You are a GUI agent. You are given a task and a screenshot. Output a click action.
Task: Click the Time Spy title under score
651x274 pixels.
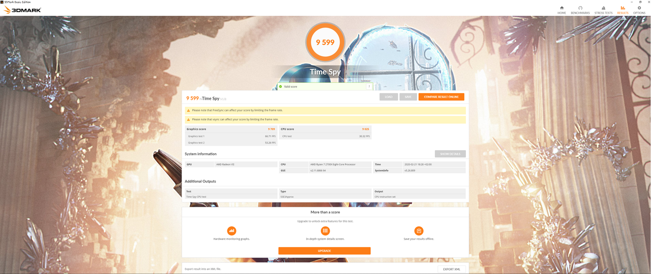pyautogui.click(x=325, y=72)
